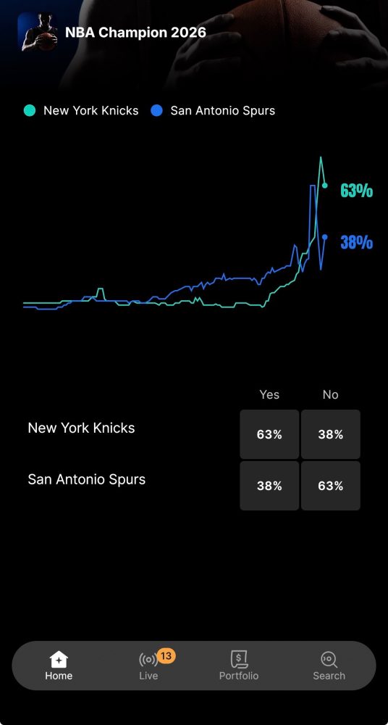Tap the Search magnifier icon
The image size is (388, 725).
point(329,660)
